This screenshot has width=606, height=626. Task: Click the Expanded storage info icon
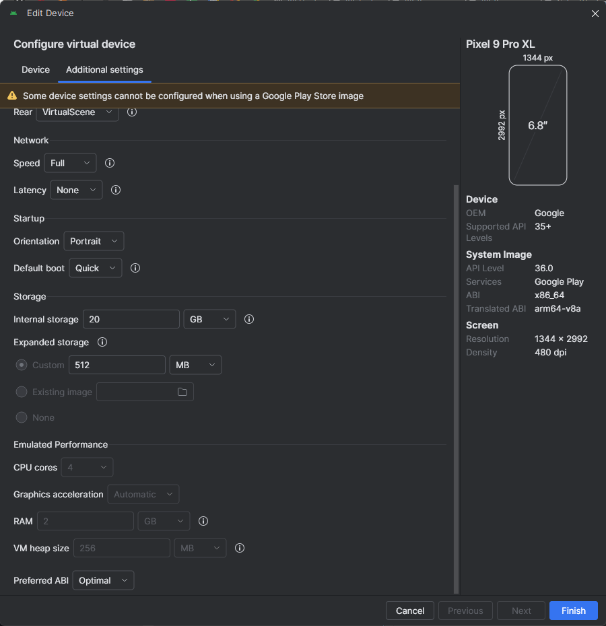click(x=102, y=342)
